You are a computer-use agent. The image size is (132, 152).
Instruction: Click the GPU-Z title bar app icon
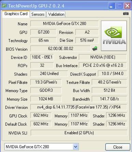4,5
